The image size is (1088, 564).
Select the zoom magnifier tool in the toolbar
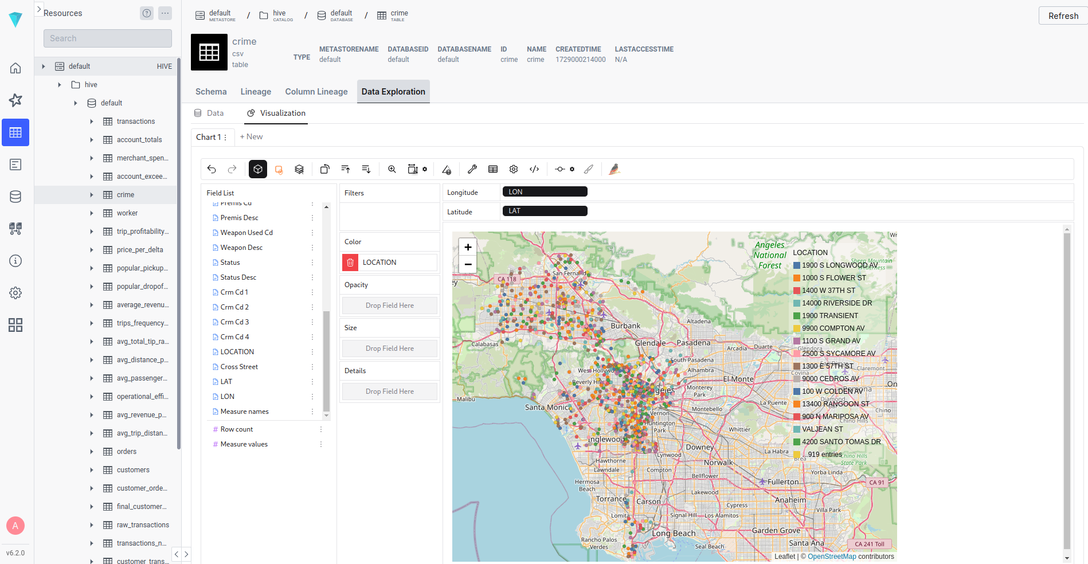click(392, 169)
